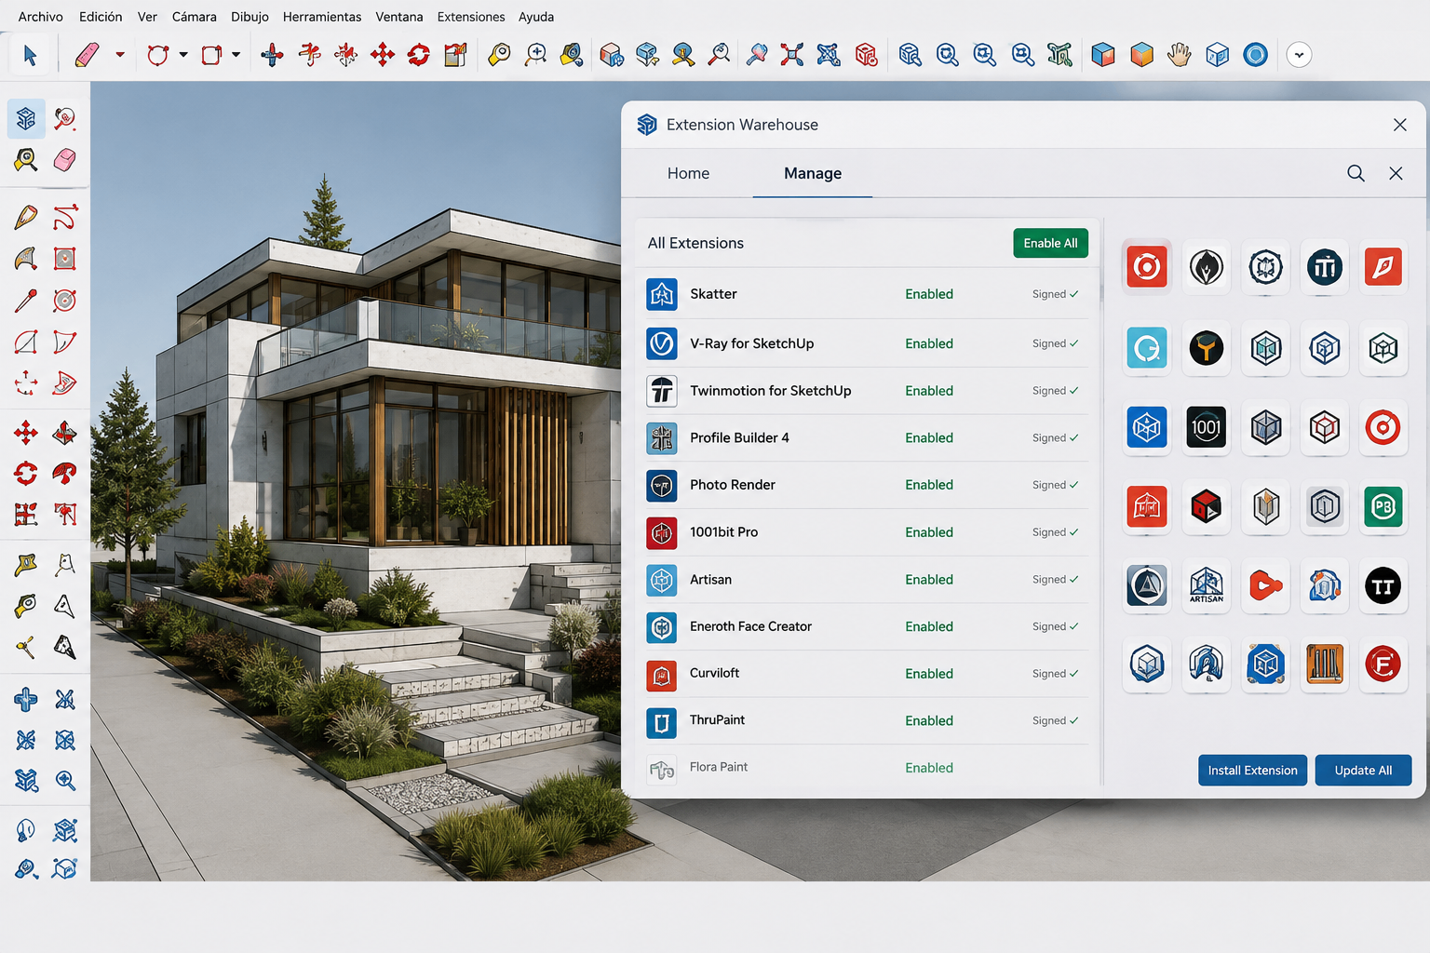
Task: Click the Enabled status for Profile Builder 4
Action: (929, 437)
